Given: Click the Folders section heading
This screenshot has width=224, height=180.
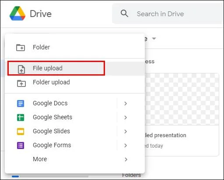Looking at the screenshot, I should 131,175.
